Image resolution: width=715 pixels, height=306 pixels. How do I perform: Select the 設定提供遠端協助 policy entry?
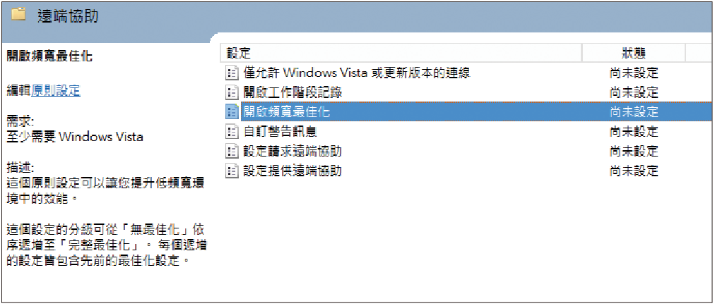tap(293, 171)
